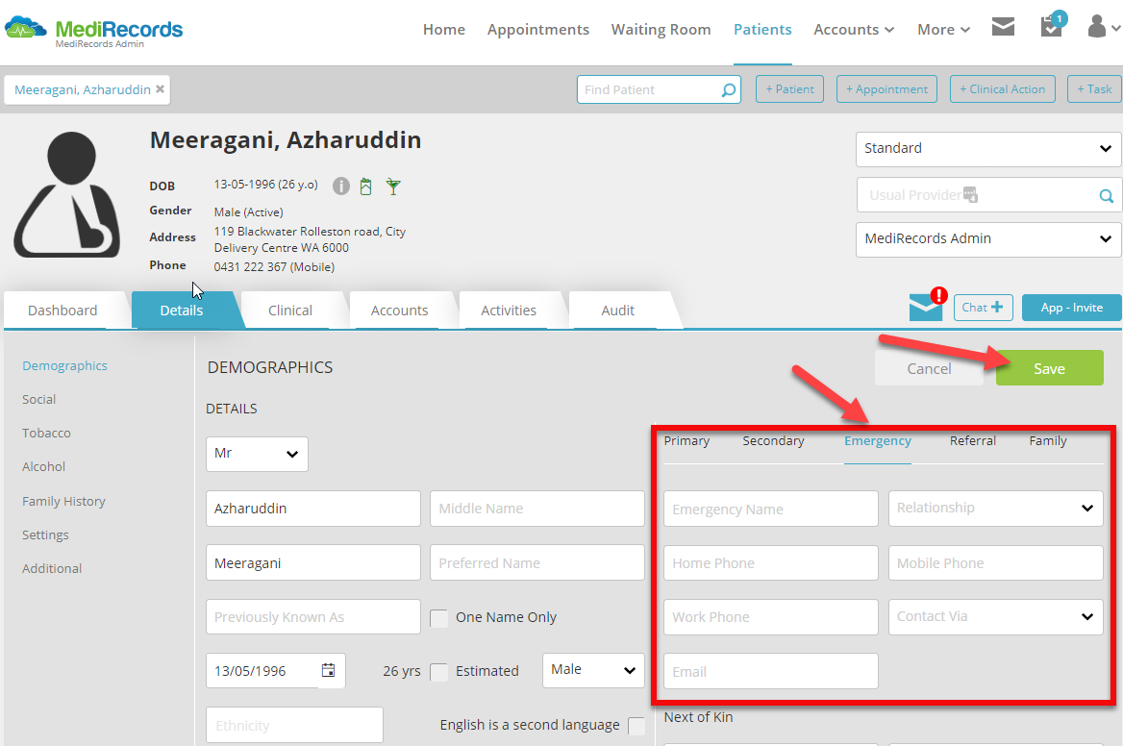This screenshot has width=1123, height=746.
Task: Close the Meeragani, Azharuddin patient tab
Action: click(x=161, y=88)
